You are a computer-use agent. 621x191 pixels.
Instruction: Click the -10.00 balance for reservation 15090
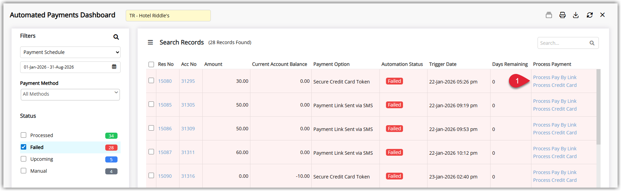coord(303,176)
